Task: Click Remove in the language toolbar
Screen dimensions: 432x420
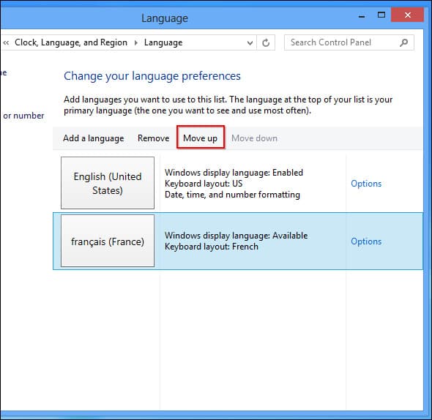Action: pos(154,138)
